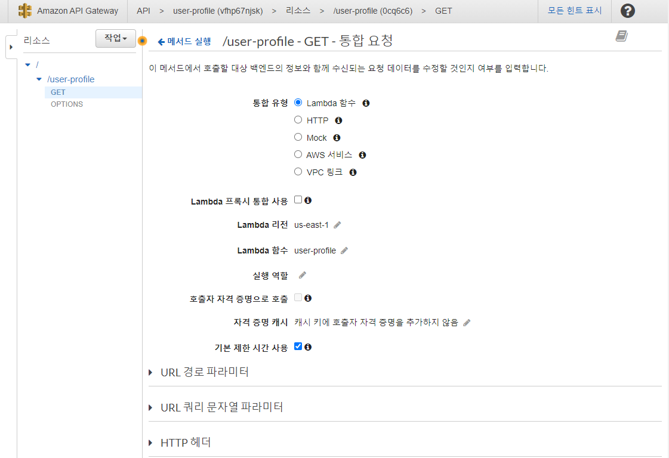The image size is (669, 458).
Task: Click Amazon API Gateway title text
Action: (x=78, y=11)
